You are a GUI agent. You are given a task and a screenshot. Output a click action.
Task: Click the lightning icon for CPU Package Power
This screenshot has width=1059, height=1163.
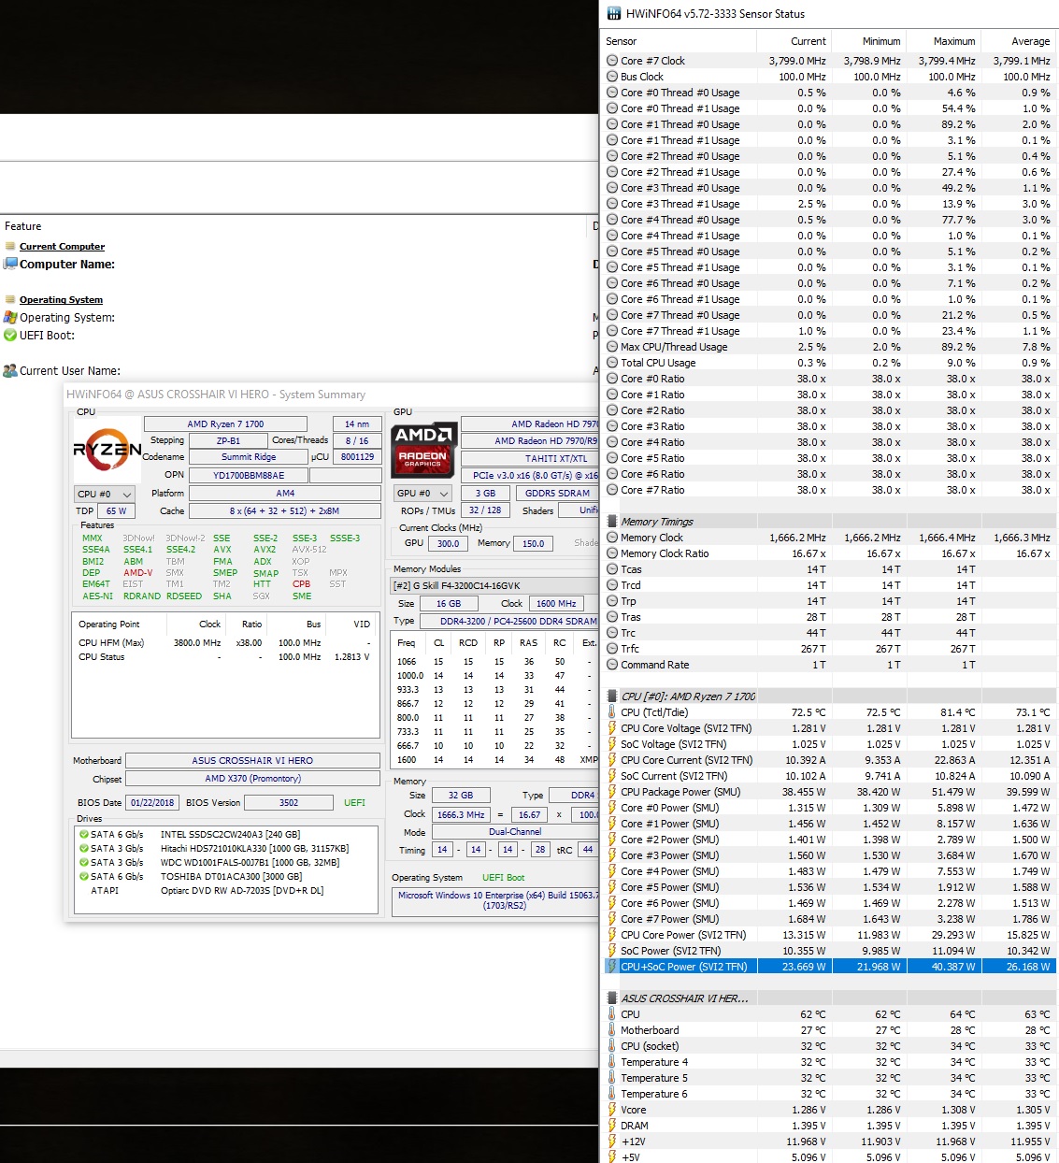(x=612, y=792)
